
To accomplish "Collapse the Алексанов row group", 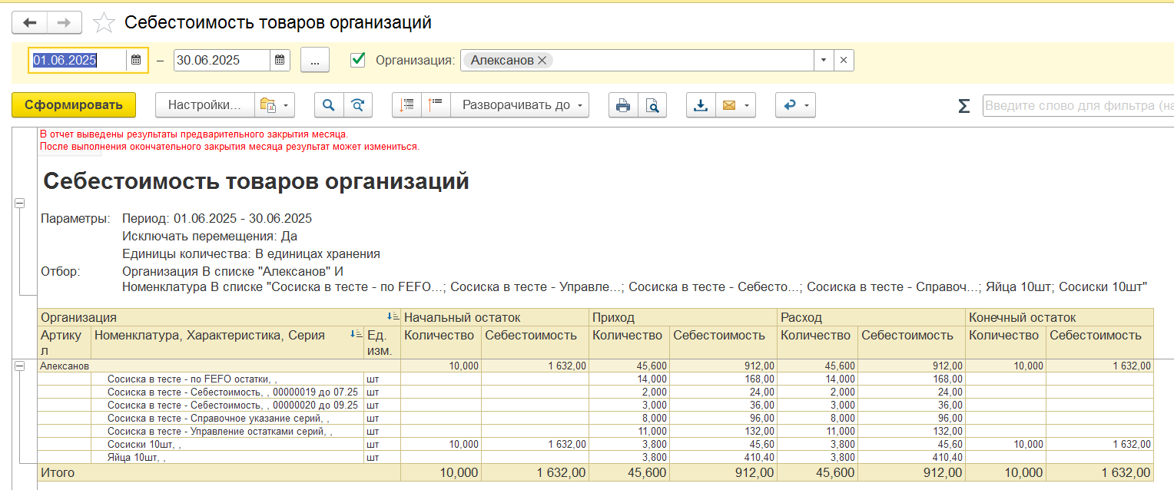I will tap(19, 366).
